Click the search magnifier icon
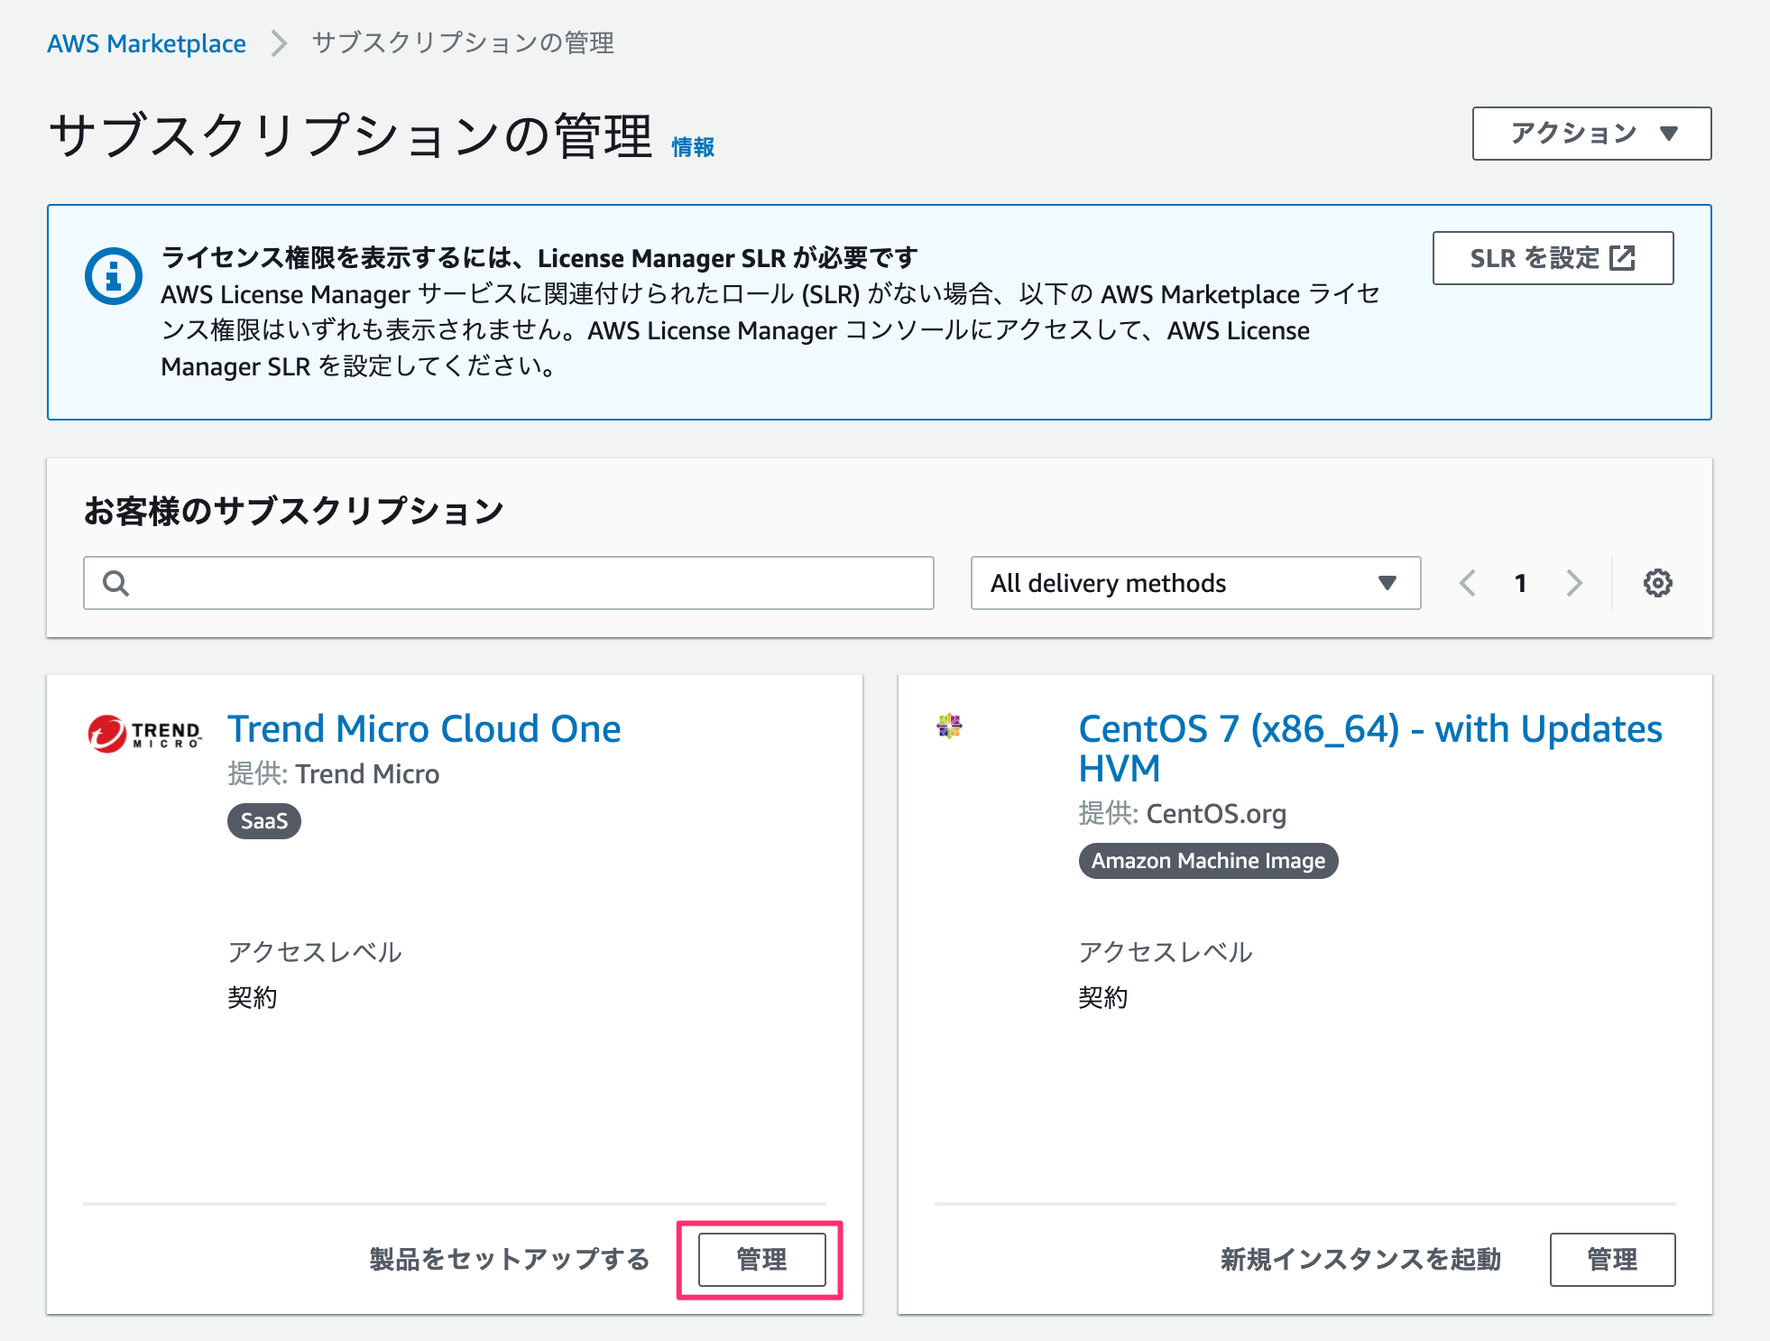Viewport: 1770px width, 1341px height. tap(116, 584)
